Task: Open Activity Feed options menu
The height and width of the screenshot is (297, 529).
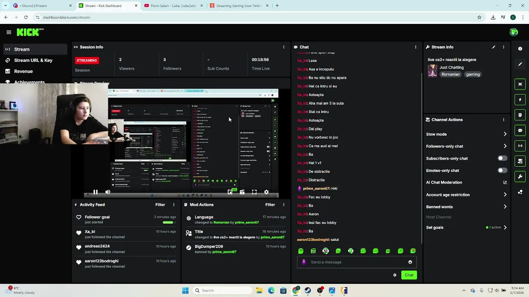Action: pyautogui.click(x=174, y=205)
